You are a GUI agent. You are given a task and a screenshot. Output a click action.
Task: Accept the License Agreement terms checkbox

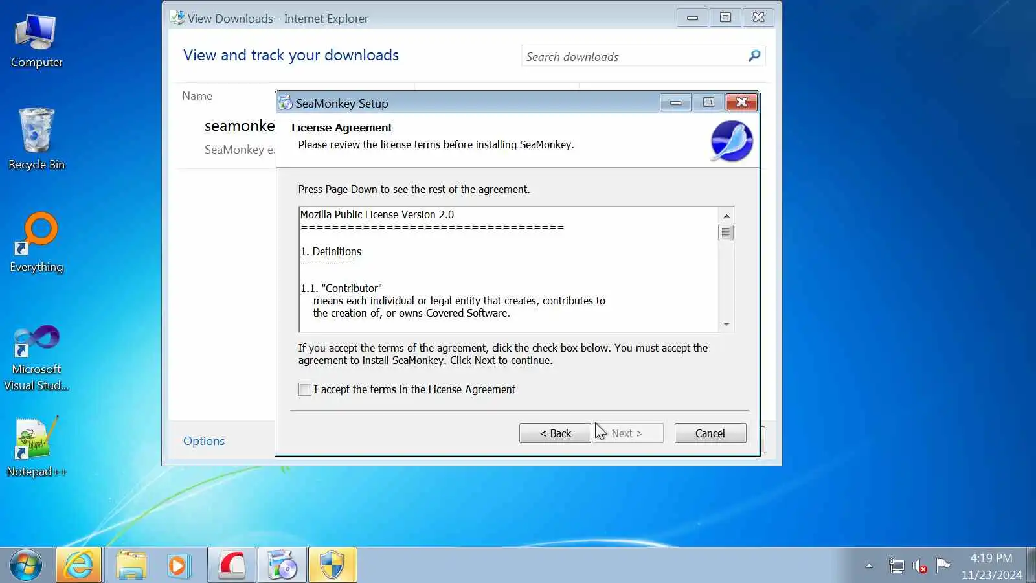(305, 389)
